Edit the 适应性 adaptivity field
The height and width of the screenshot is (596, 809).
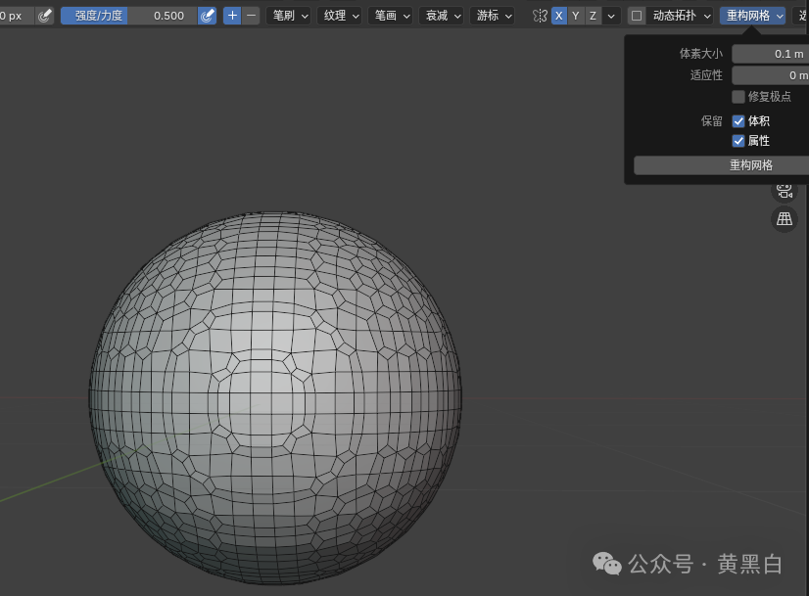point(770,75)
